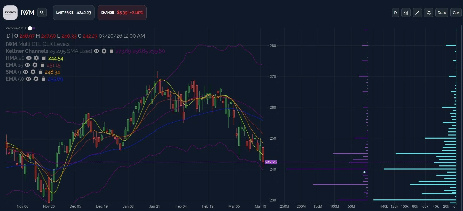
Task: Click the iShares logo icon
Action: [10, 13]
